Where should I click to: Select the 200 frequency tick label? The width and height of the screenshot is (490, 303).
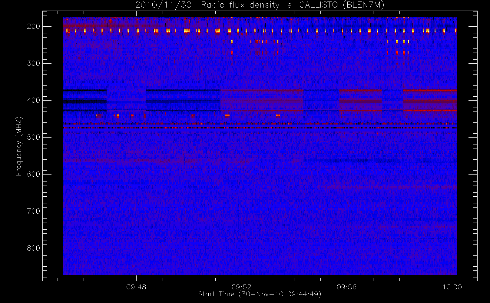[33, 26]
